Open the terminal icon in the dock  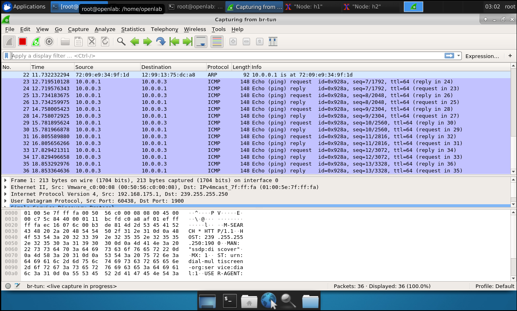(x=230, y=301)
